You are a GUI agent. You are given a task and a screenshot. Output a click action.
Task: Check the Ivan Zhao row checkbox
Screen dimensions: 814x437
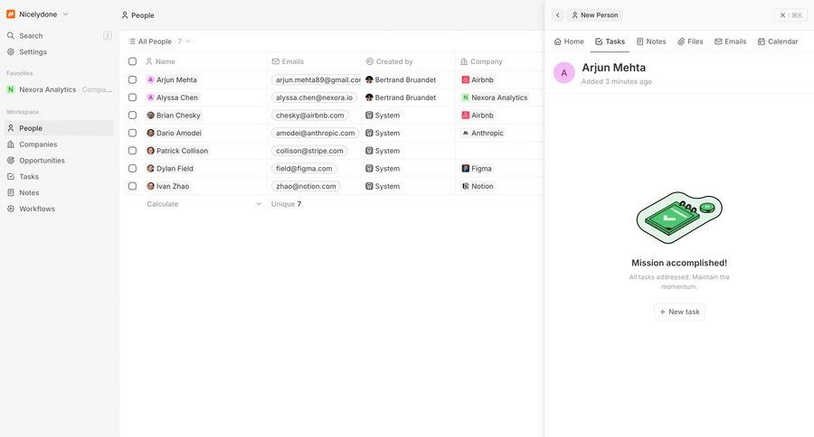[132, 186]
